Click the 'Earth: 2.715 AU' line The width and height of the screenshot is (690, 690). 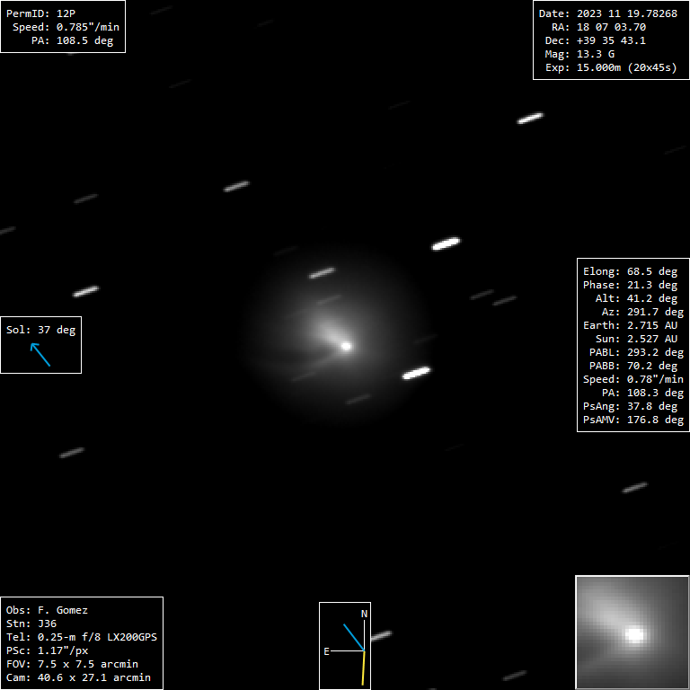pyautogui.click(x=630, y=325)
